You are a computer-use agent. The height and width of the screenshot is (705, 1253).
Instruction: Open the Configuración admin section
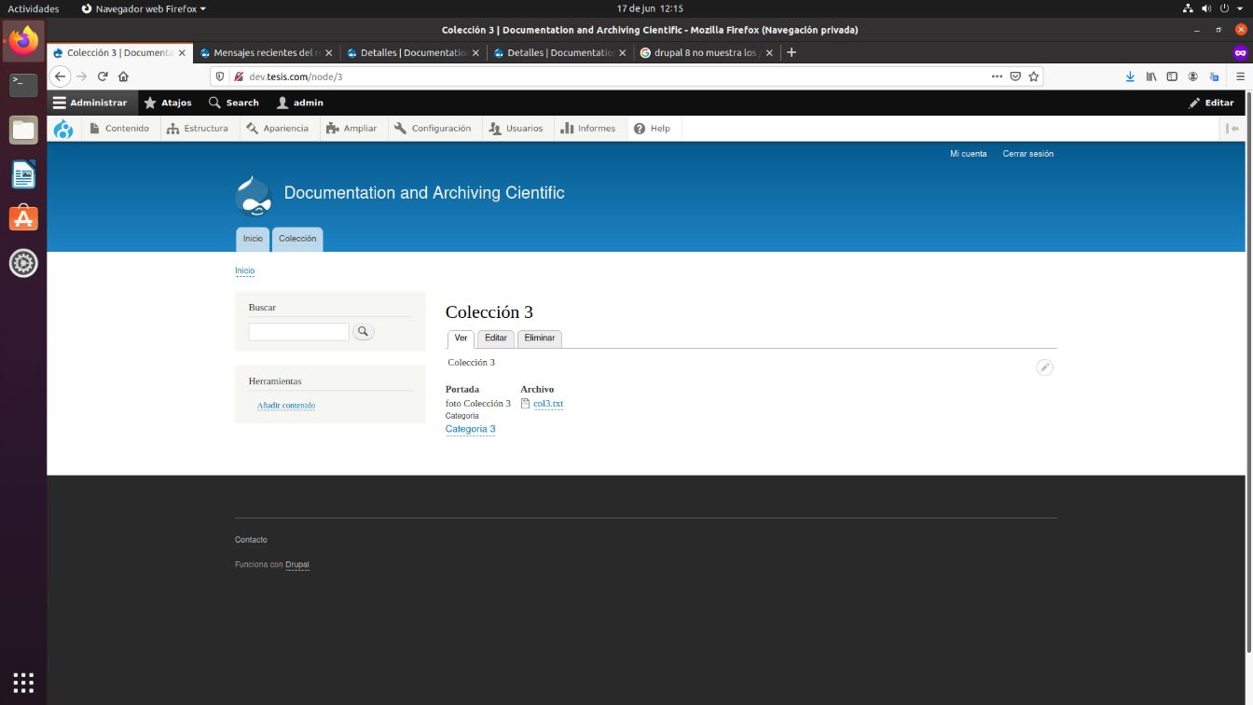pos(434,128)
